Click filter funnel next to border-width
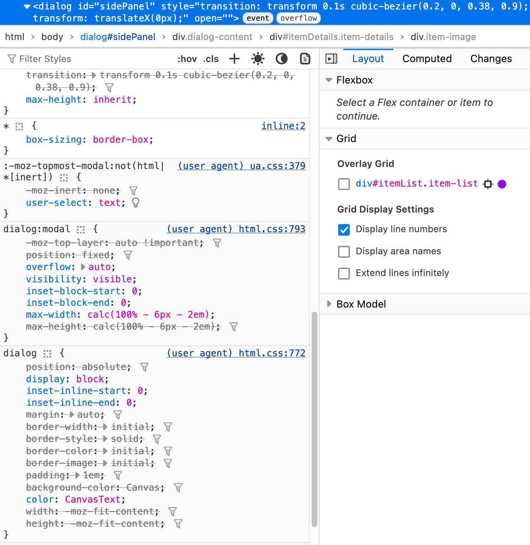This screenshot has width=530, height=545. pyautogui.click(x=168, y=427)
